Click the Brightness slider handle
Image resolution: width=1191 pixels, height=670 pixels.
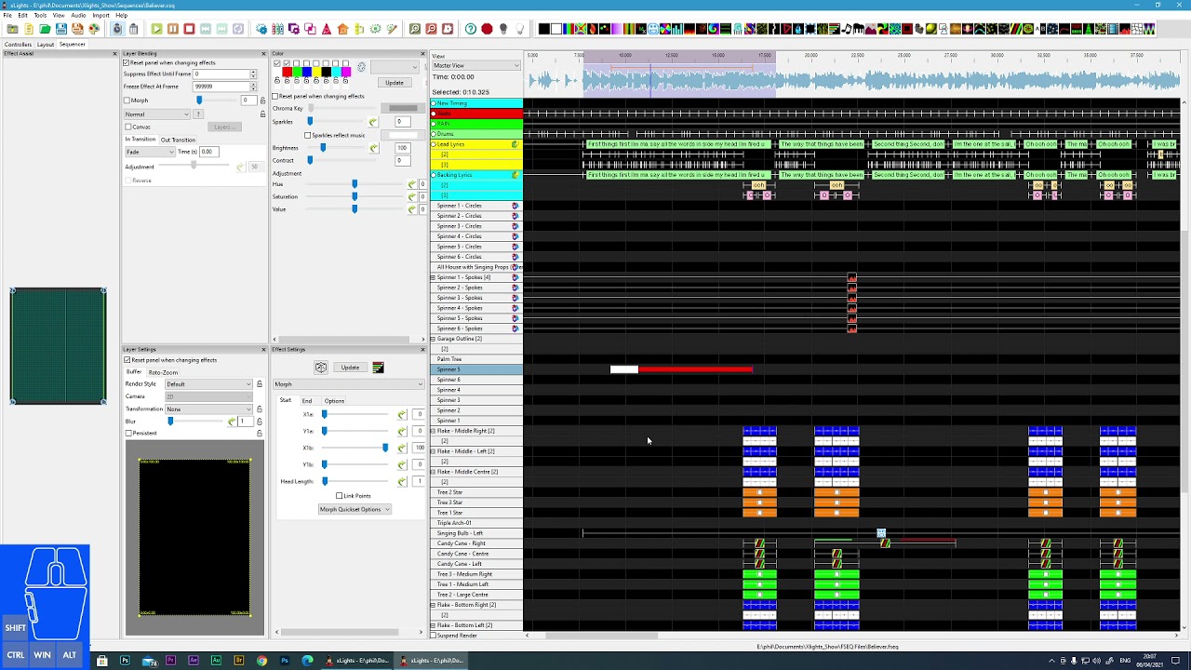tap(323, 148)
